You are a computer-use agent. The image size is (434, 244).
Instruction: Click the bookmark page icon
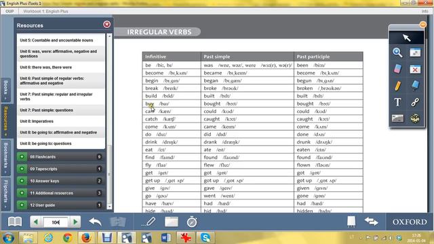(x=351, y=222)
